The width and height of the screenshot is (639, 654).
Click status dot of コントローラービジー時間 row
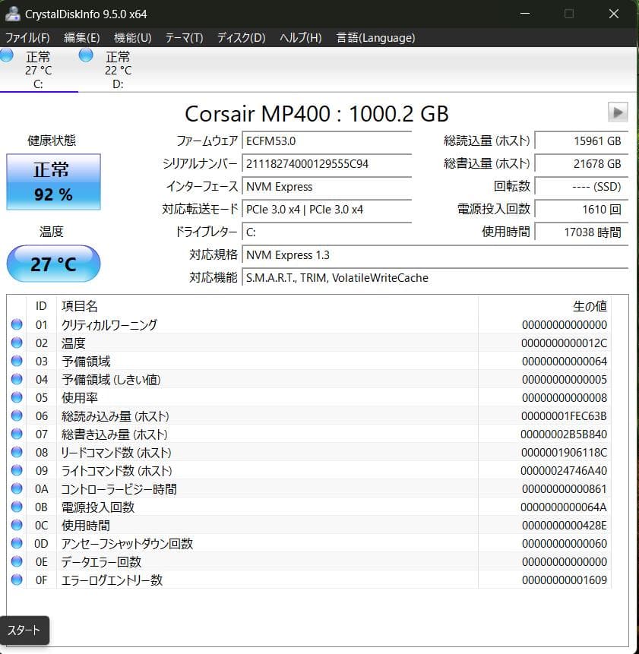tap(17, 488)
